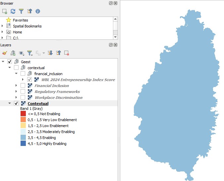Toggle WBL 2024 Entrepeneurship Index Score checkbox
224x181 pixels.
pos(29,79)
